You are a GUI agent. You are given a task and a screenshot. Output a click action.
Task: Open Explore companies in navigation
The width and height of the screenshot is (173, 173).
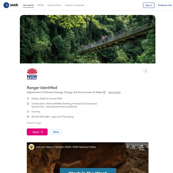coord(75,5)
